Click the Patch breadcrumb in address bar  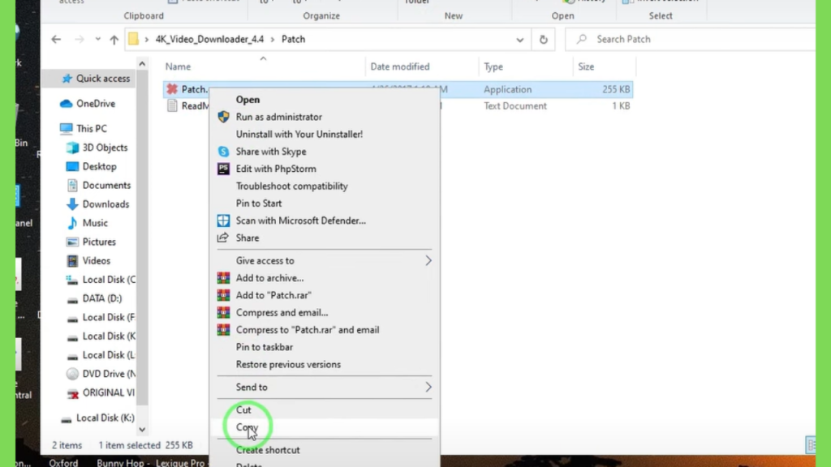(293, 39)
